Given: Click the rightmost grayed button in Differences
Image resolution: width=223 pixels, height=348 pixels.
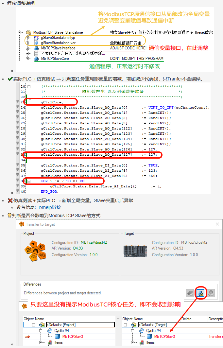Looking at the screenshot, I should 211,293.
